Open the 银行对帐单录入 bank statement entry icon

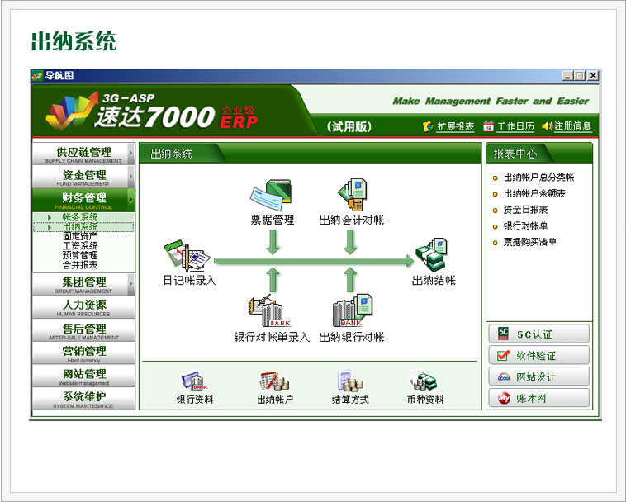tap(270, 310)
